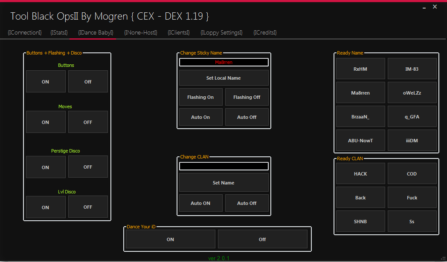Click the window resize grip
This screenshot has height=262, width=447.
point(443,258)
